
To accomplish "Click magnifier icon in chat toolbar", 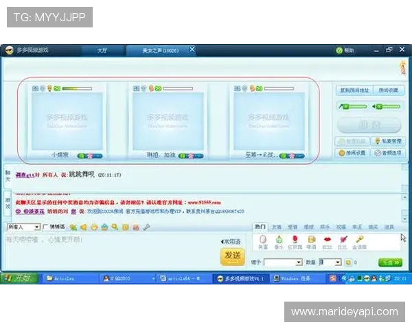I will tap(115, 227).
